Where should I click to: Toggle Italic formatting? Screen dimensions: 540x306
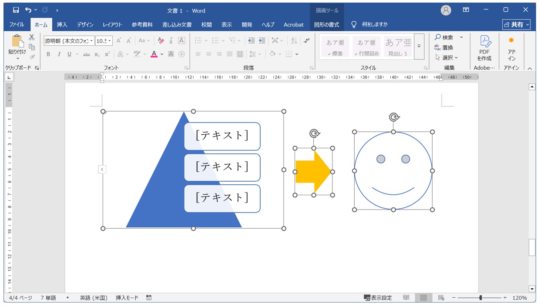point(59,54)
